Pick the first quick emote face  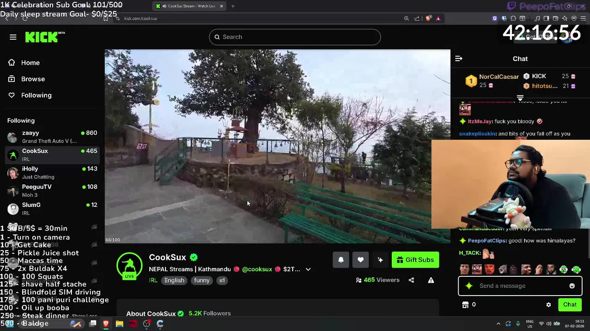(x=465, y=269)
